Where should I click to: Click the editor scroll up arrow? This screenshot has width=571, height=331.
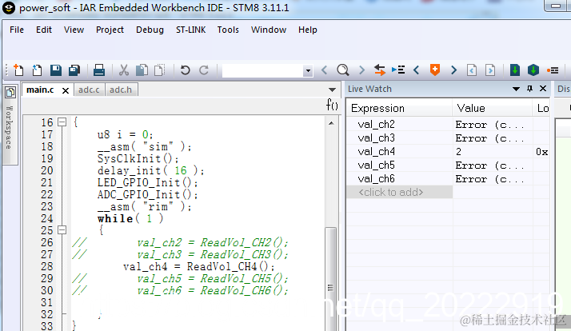click(331, 123)
